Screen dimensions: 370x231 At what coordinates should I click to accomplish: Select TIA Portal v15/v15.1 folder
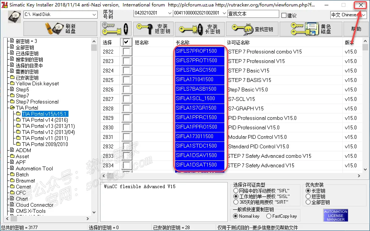tap(45, 114)
